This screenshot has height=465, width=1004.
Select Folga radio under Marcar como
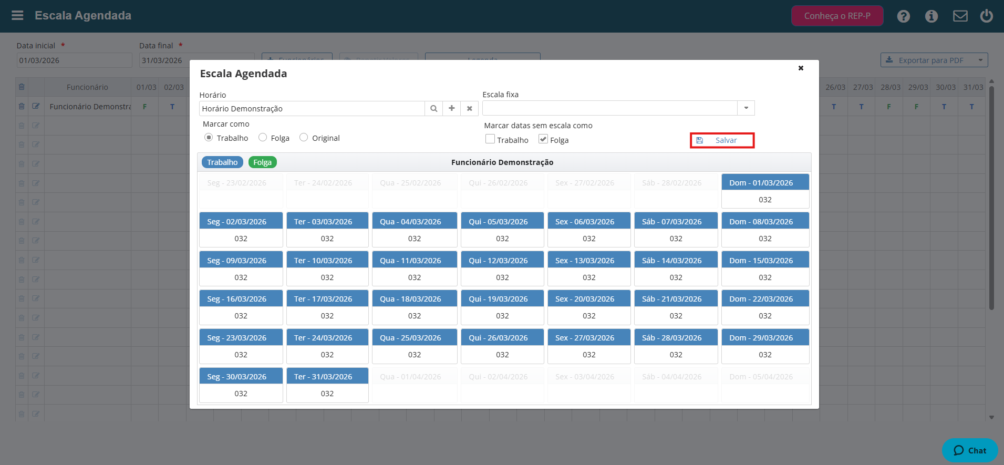pyautogui.click(x=263, y=137)
